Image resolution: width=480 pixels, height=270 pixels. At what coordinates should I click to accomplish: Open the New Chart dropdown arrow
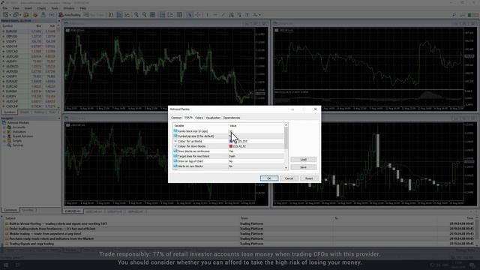pos(10,15)
